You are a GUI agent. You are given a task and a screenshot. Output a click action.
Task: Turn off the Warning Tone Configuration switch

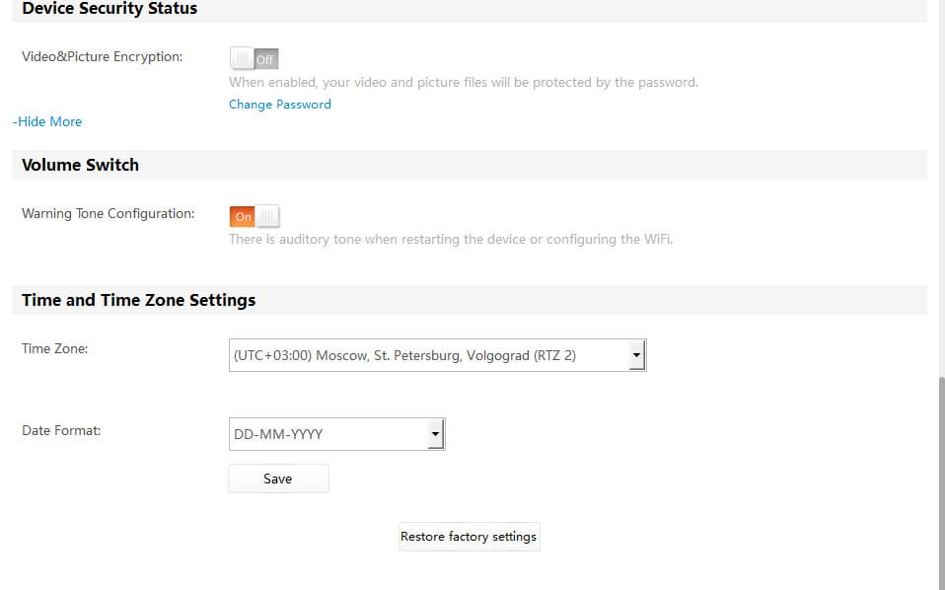(x=254, y=216)
